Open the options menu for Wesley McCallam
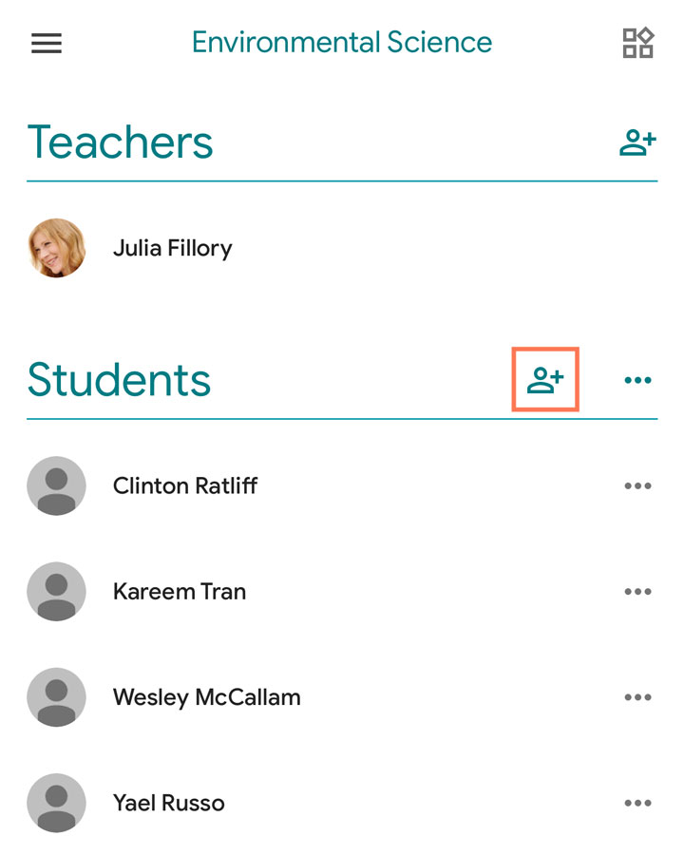This screenshot has height=855, width=684. coord(637,696)
